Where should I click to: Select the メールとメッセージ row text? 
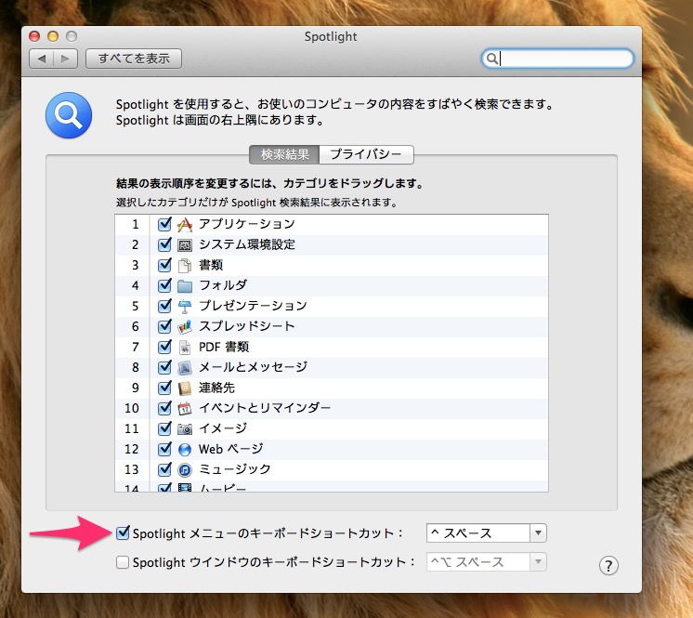click(x=253, y=367)
